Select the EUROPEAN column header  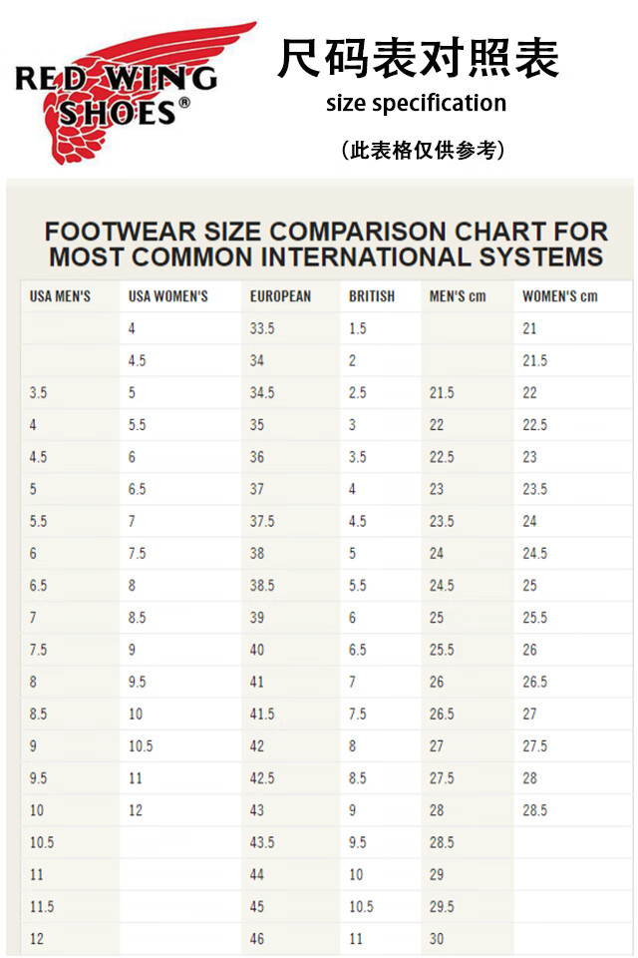pos(280,296)
